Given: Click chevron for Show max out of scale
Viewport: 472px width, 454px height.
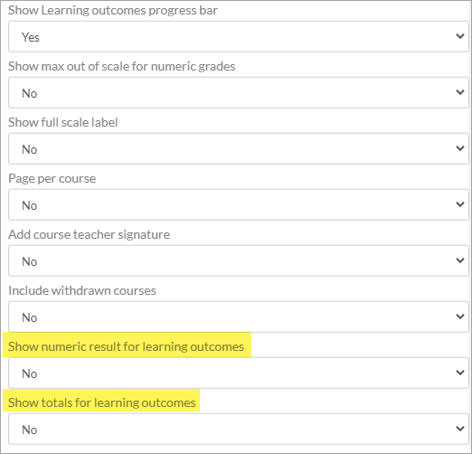Looking at the screenshot, I should 460,92.
